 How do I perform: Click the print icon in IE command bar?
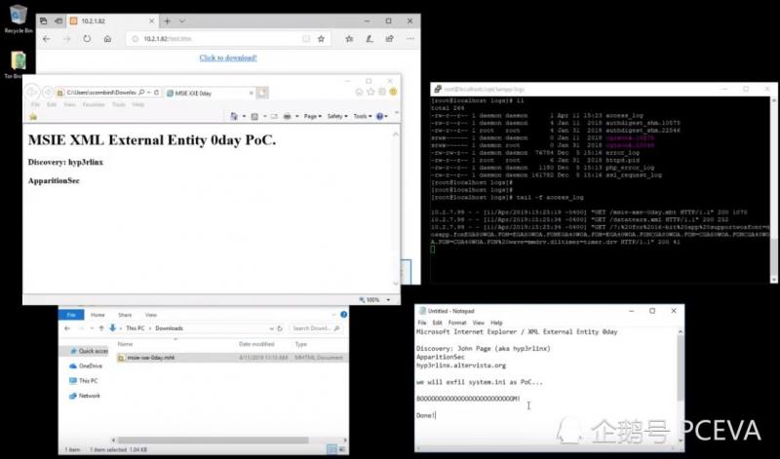(287, 116)
